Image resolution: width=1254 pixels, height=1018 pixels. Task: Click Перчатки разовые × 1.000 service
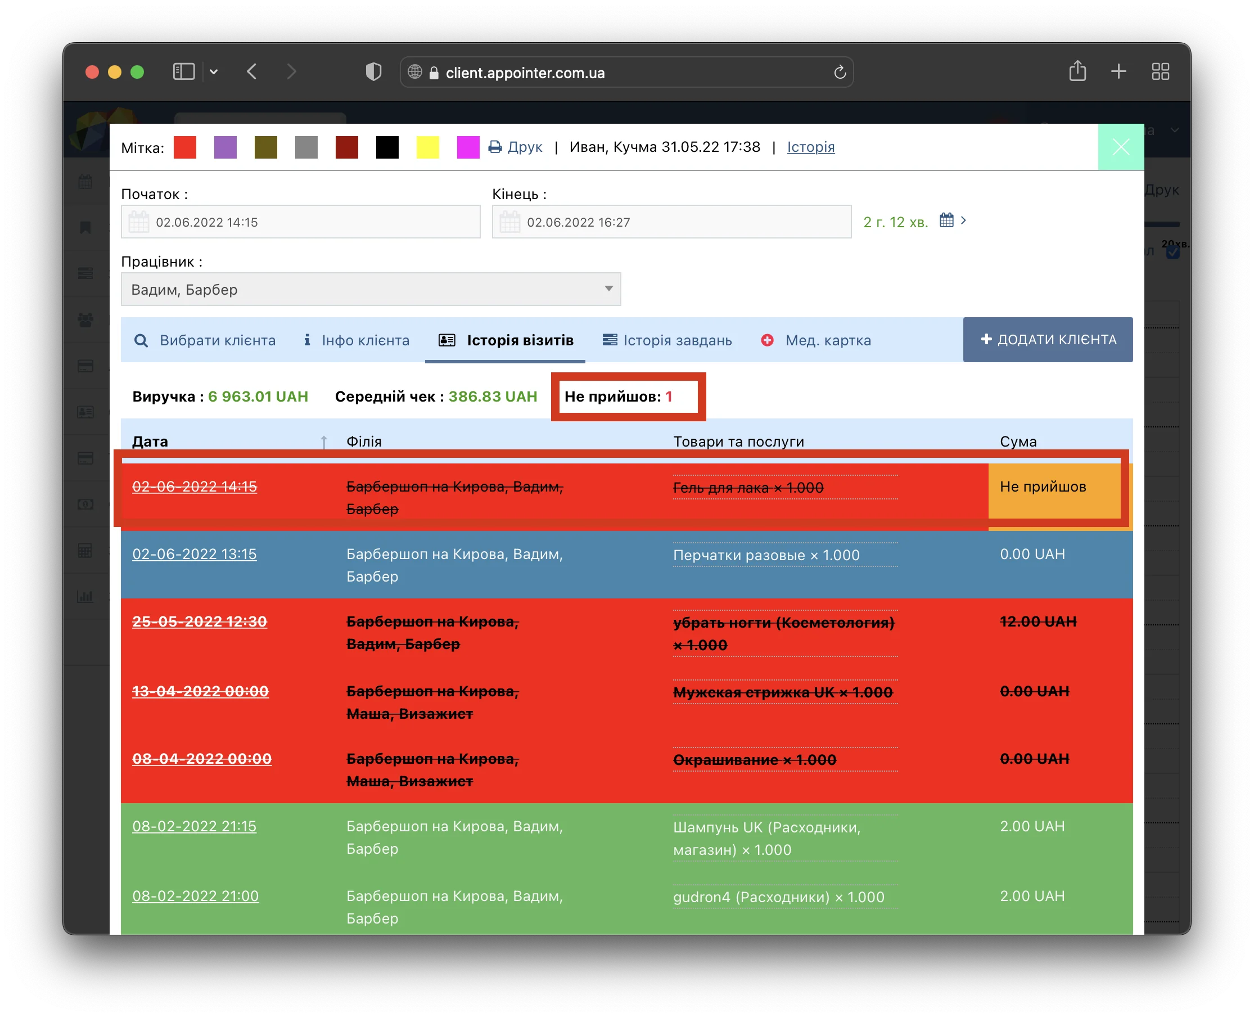tap(766, 555)
